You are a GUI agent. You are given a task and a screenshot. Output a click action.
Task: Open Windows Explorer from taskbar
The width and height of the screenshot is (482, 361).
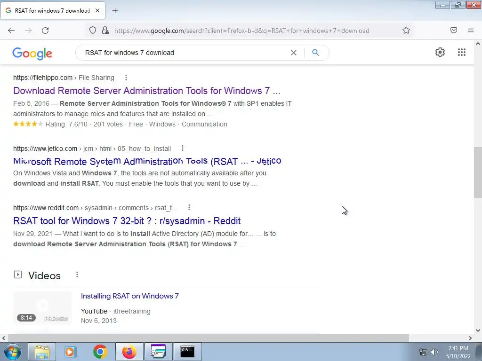(42, 352)
